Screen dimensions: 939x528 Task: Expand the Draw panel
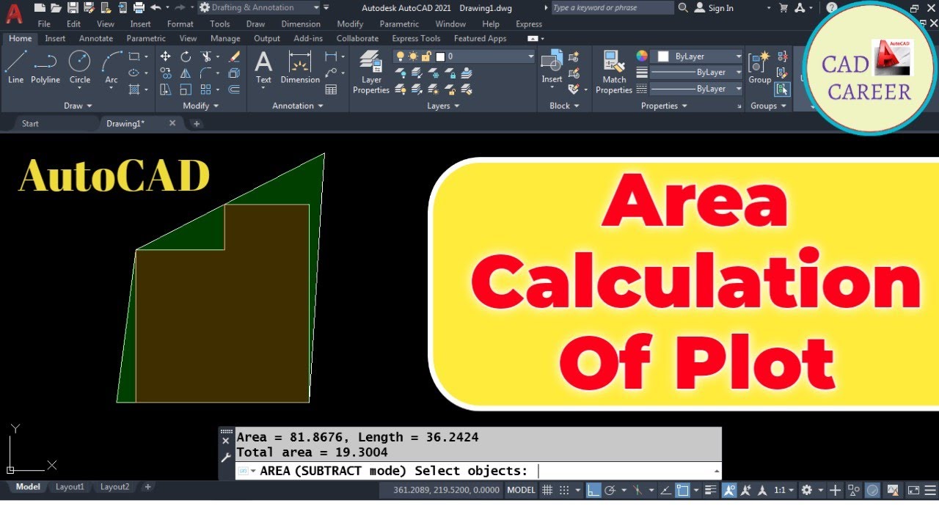point(78,106)
